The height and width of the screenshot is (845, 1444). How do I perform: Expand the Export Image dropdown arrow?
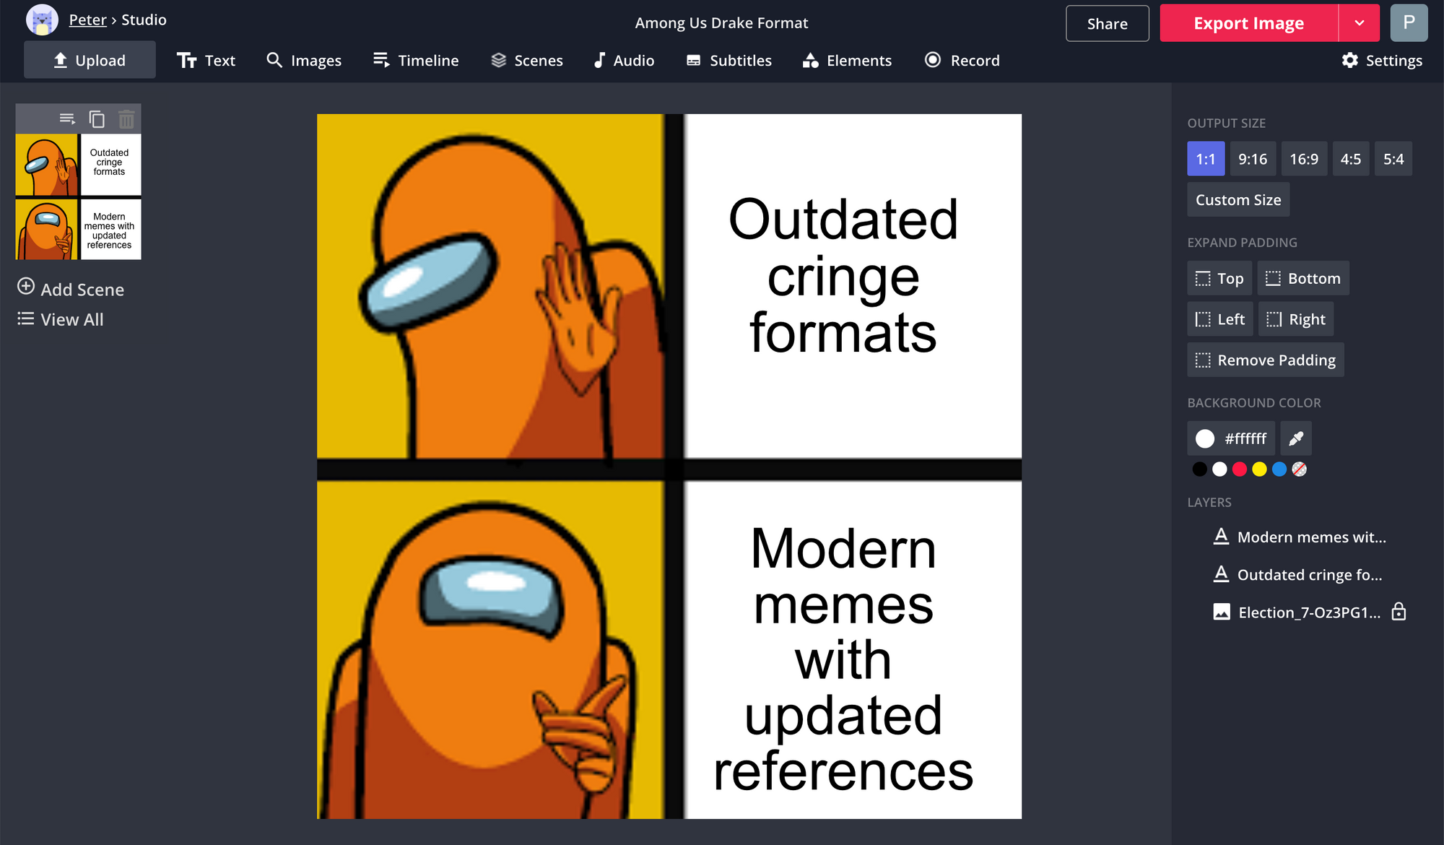pyautogui.click(x=1359, y=23)
